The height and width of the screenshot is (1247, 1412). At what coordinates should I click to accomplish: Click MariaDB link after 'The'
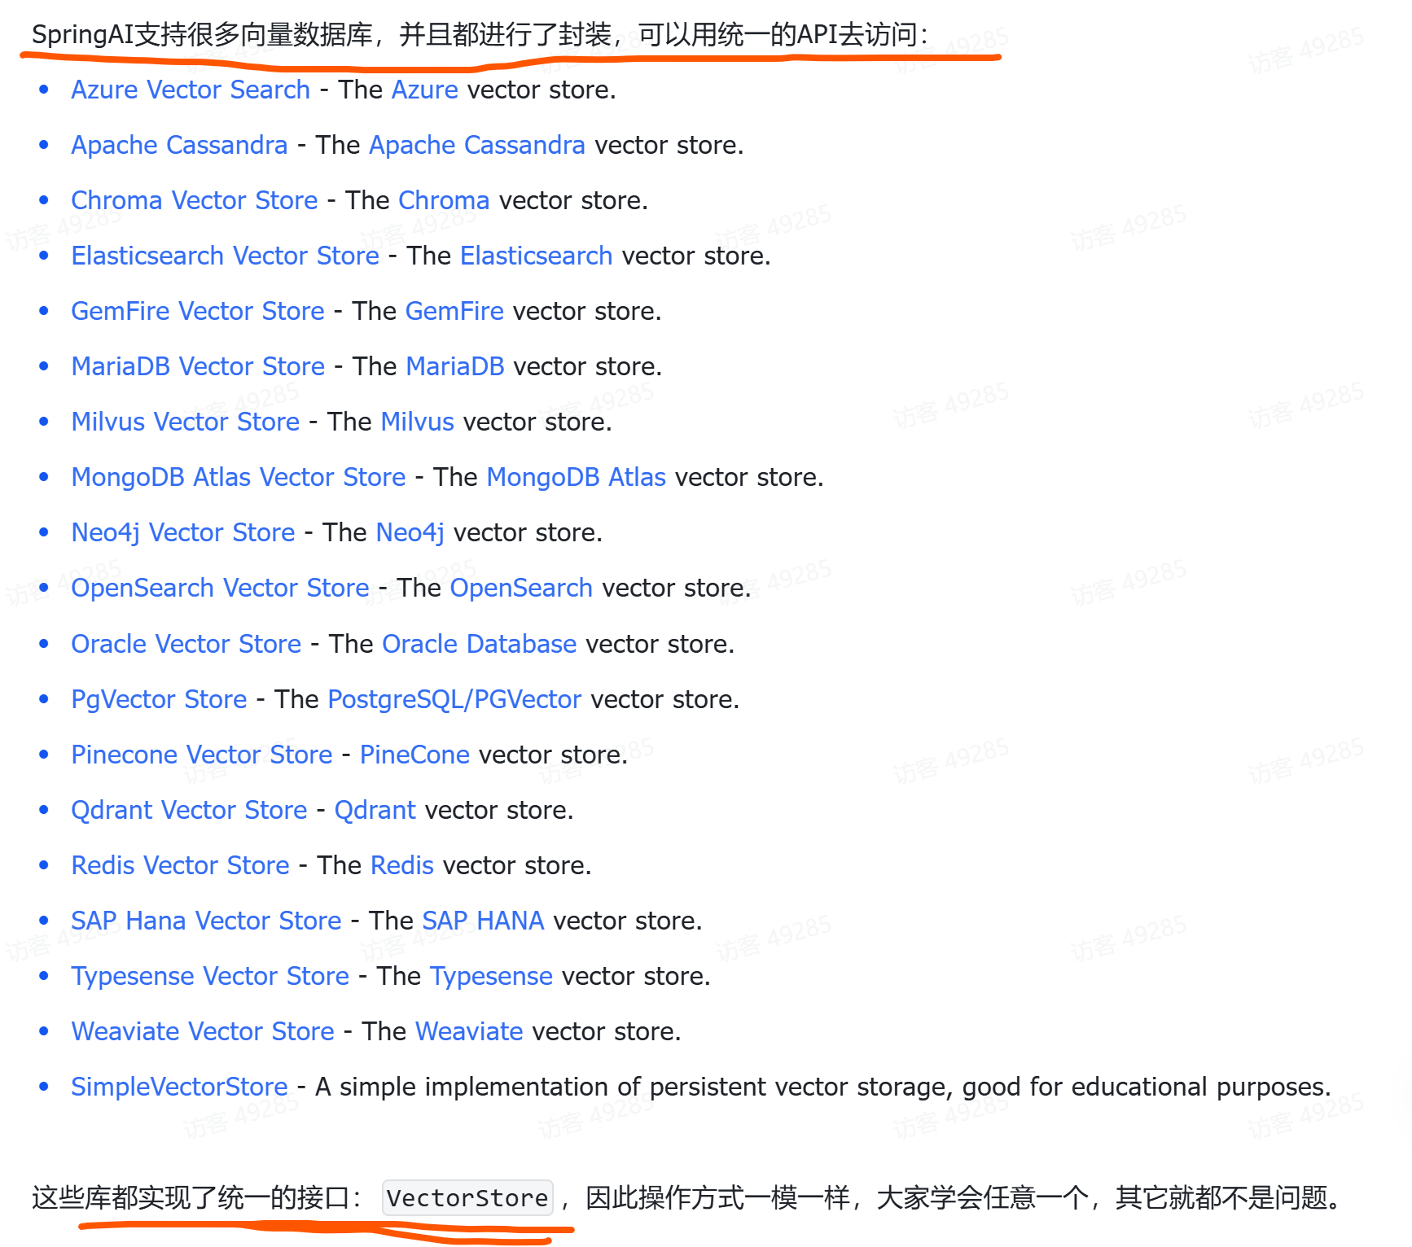click(455, 366)
